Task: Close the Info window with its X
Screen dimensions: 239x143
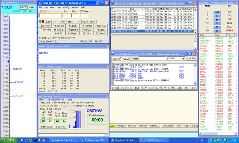Action: (107, 97)
